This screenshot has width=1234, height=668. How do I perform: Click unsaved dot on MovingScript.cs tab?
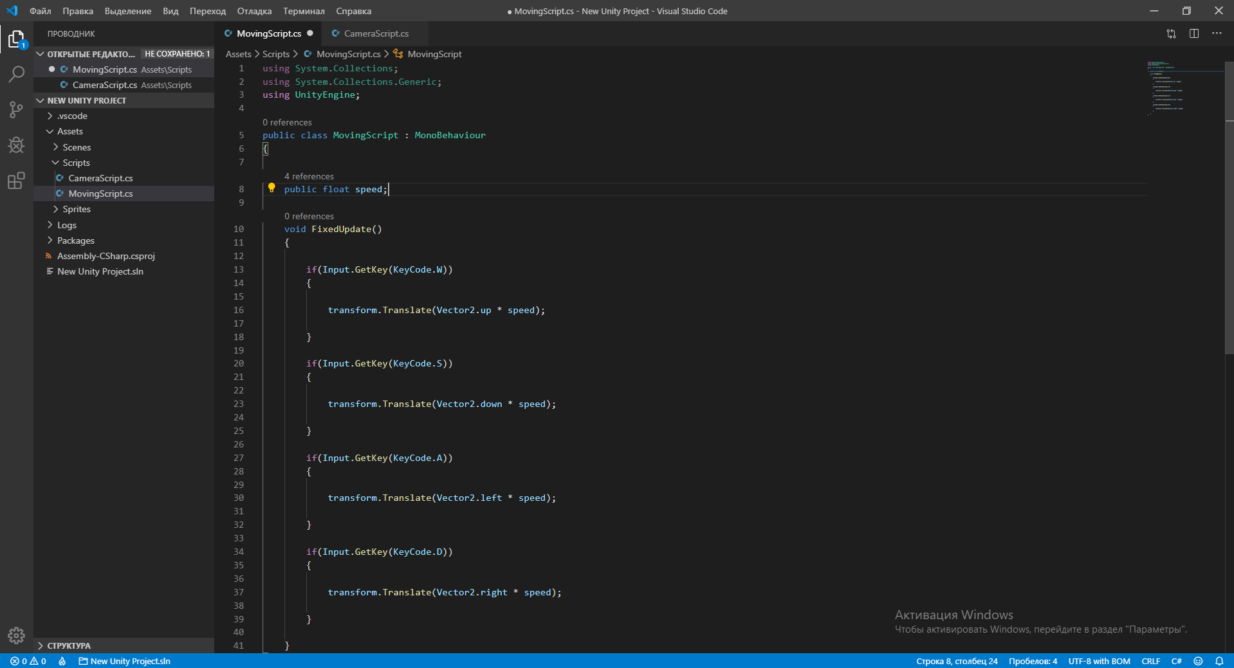310,33
